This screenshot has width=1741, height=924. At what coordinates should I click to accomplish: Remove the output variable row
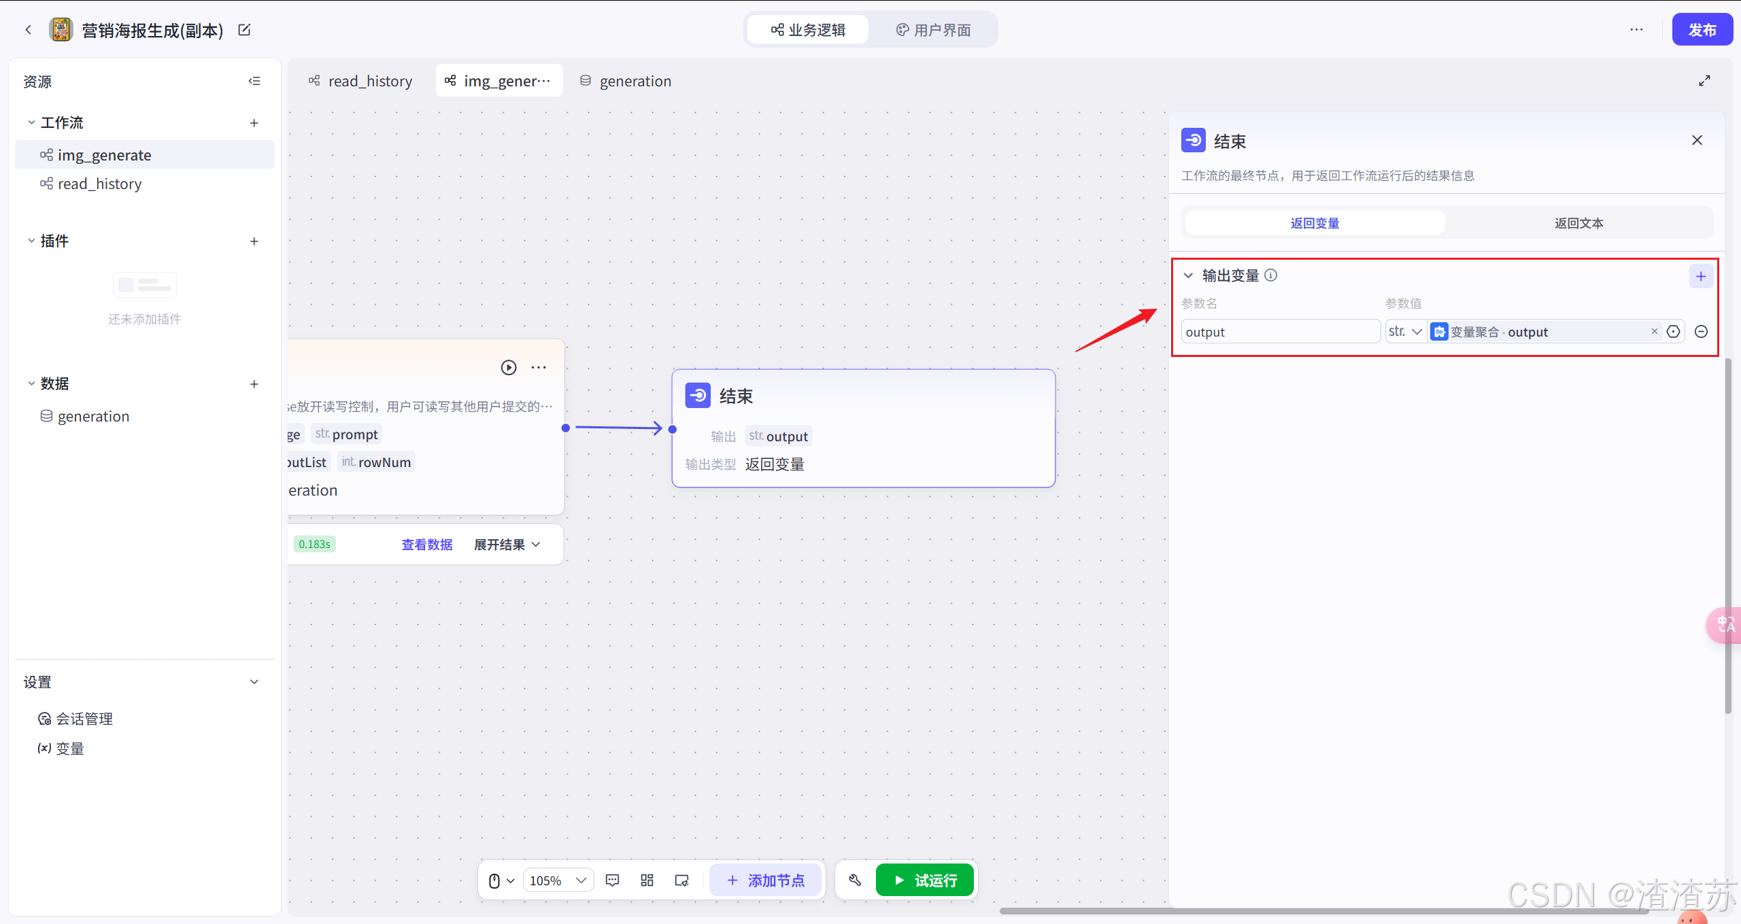(x=1701, y=332)
